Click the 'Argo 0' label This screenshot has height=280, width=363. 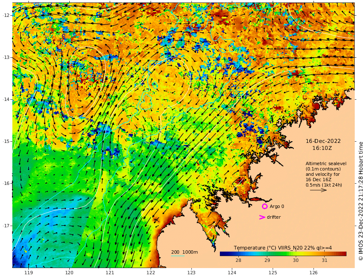pos(277,206)
